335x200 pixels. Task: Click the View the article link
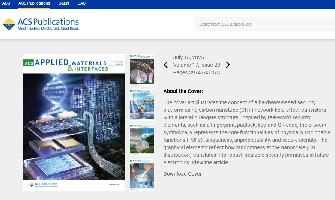210,162
